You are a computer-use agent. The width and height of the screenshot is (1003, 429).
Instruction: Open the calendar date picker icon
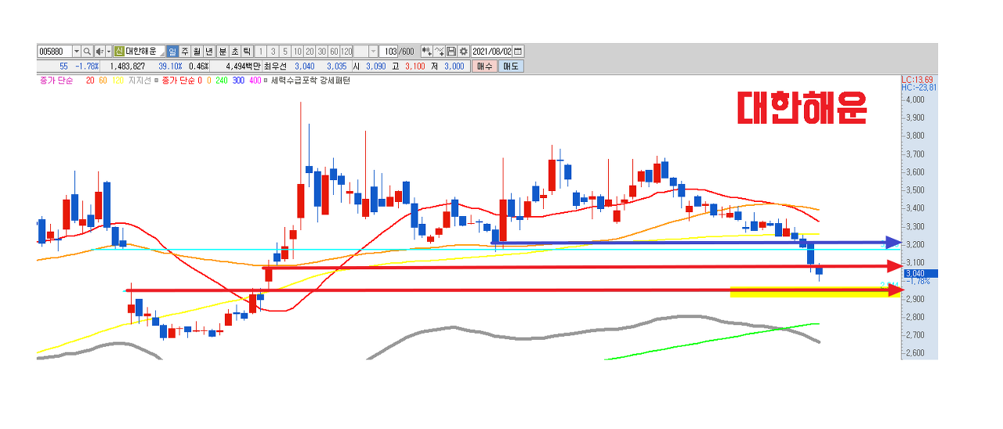[518, 51]
